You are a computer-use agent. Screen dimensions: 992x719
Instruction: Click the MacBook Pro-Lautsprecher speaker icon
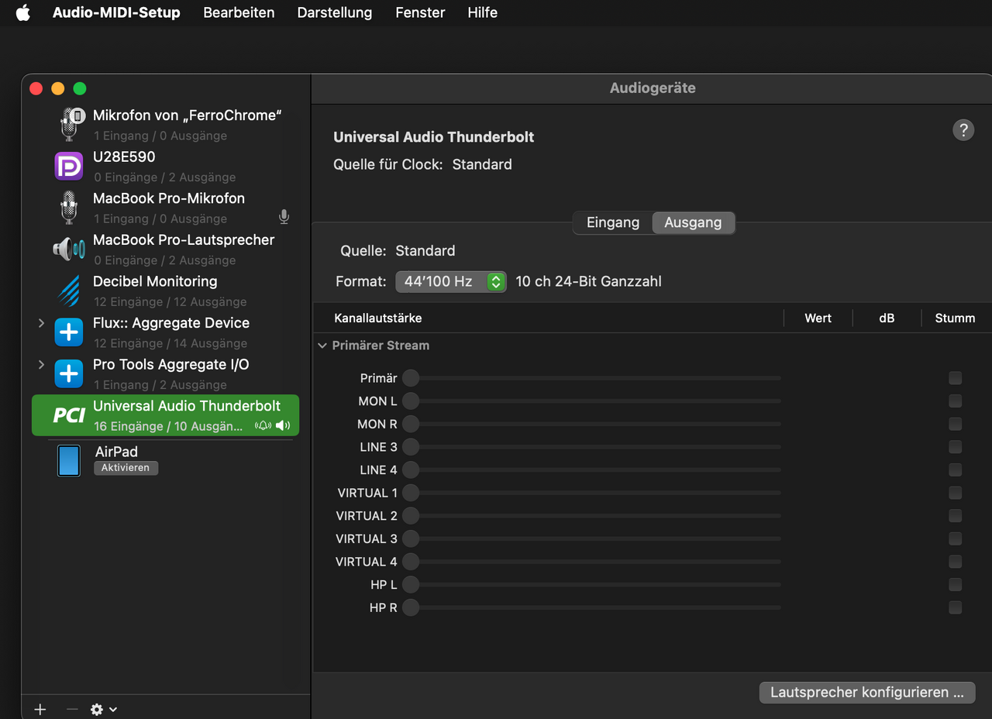tap(69, 249)
